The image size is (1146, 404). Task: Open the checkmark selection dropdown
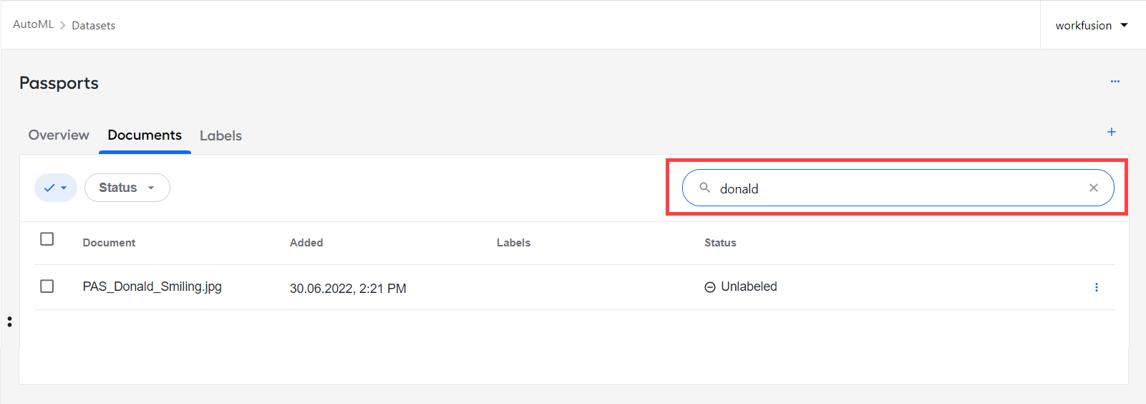point(56,188)
